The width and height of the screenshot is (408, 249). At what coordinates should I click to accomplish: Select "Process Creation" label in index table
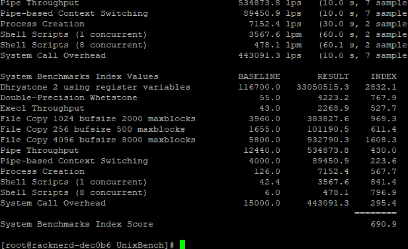42,171
